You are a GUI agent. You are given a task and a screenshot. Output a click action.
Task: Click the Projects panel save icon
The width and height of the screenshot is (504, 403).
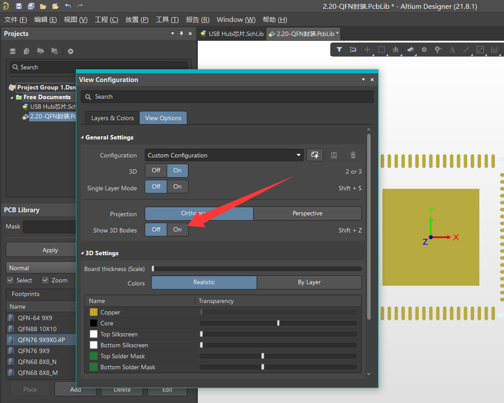tap(13, 51)
